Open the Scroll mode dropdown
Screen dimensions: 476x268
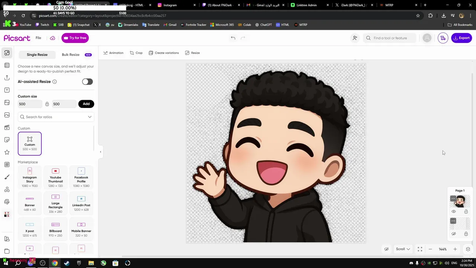(x=403, y=249)
